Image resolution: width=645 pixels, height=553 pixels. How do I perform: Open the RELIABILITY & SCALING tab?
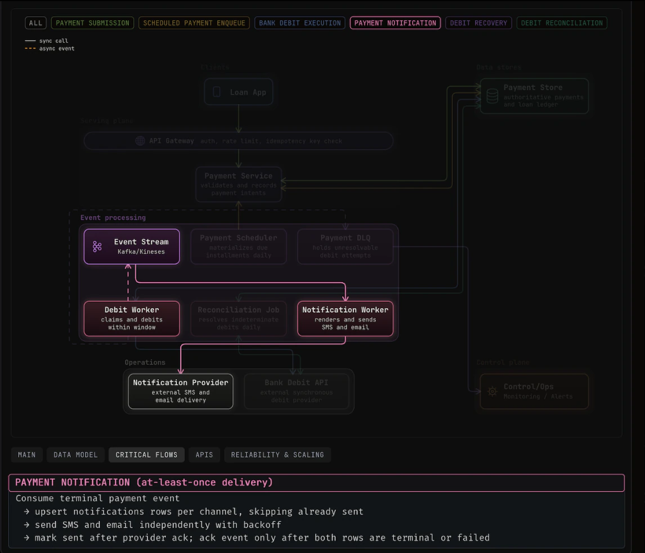(277, 454)
